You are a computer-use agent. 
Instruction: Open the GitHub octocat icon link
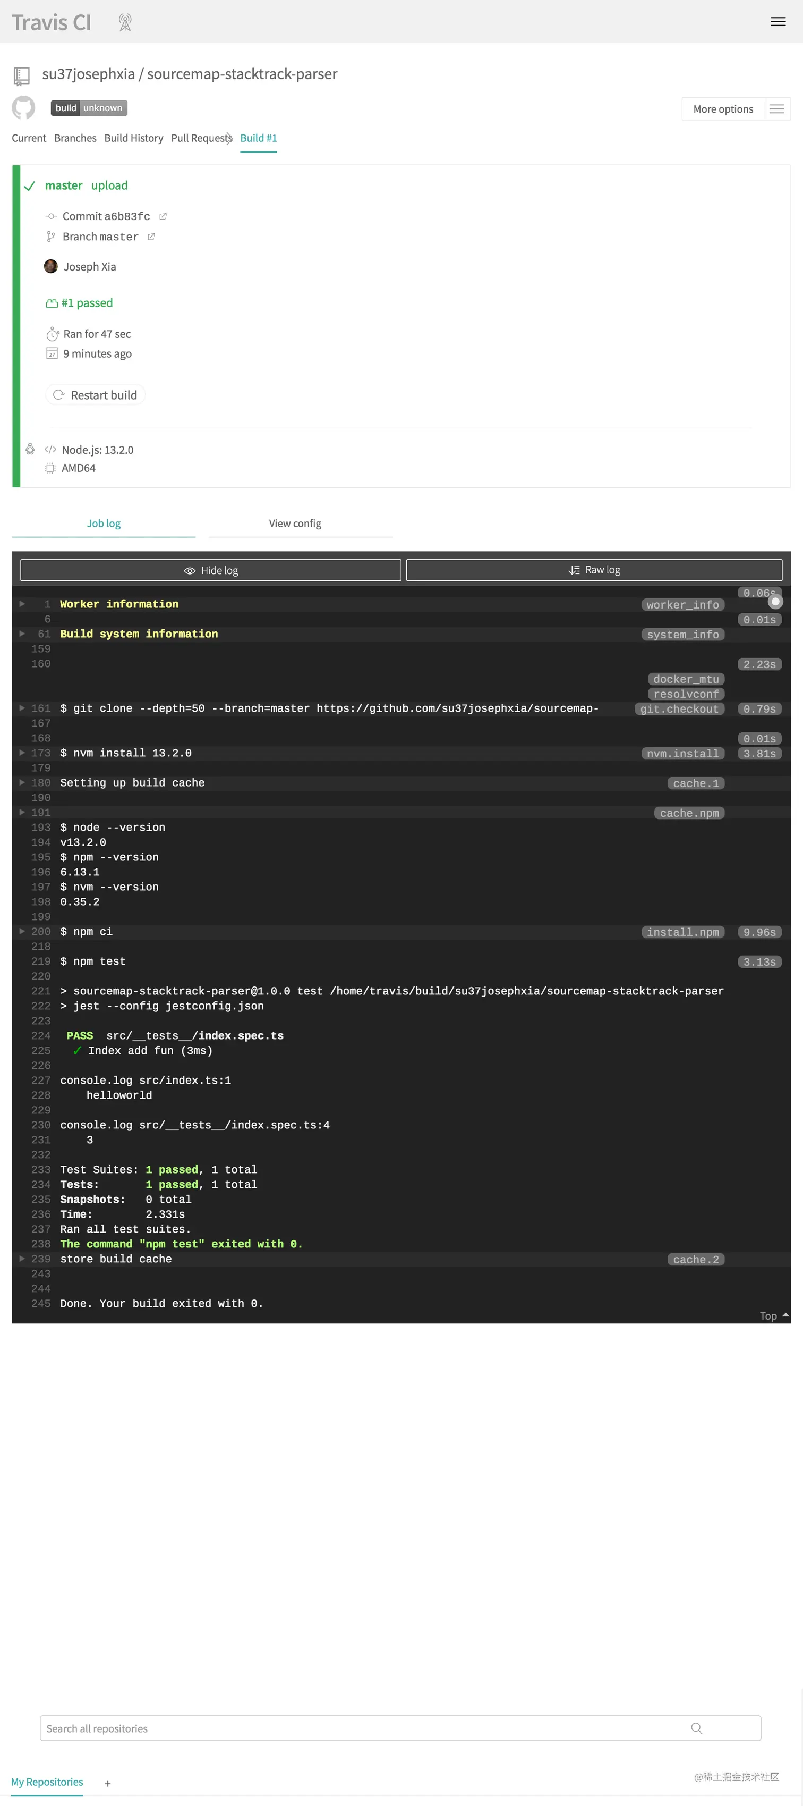[x=23, y=107]
